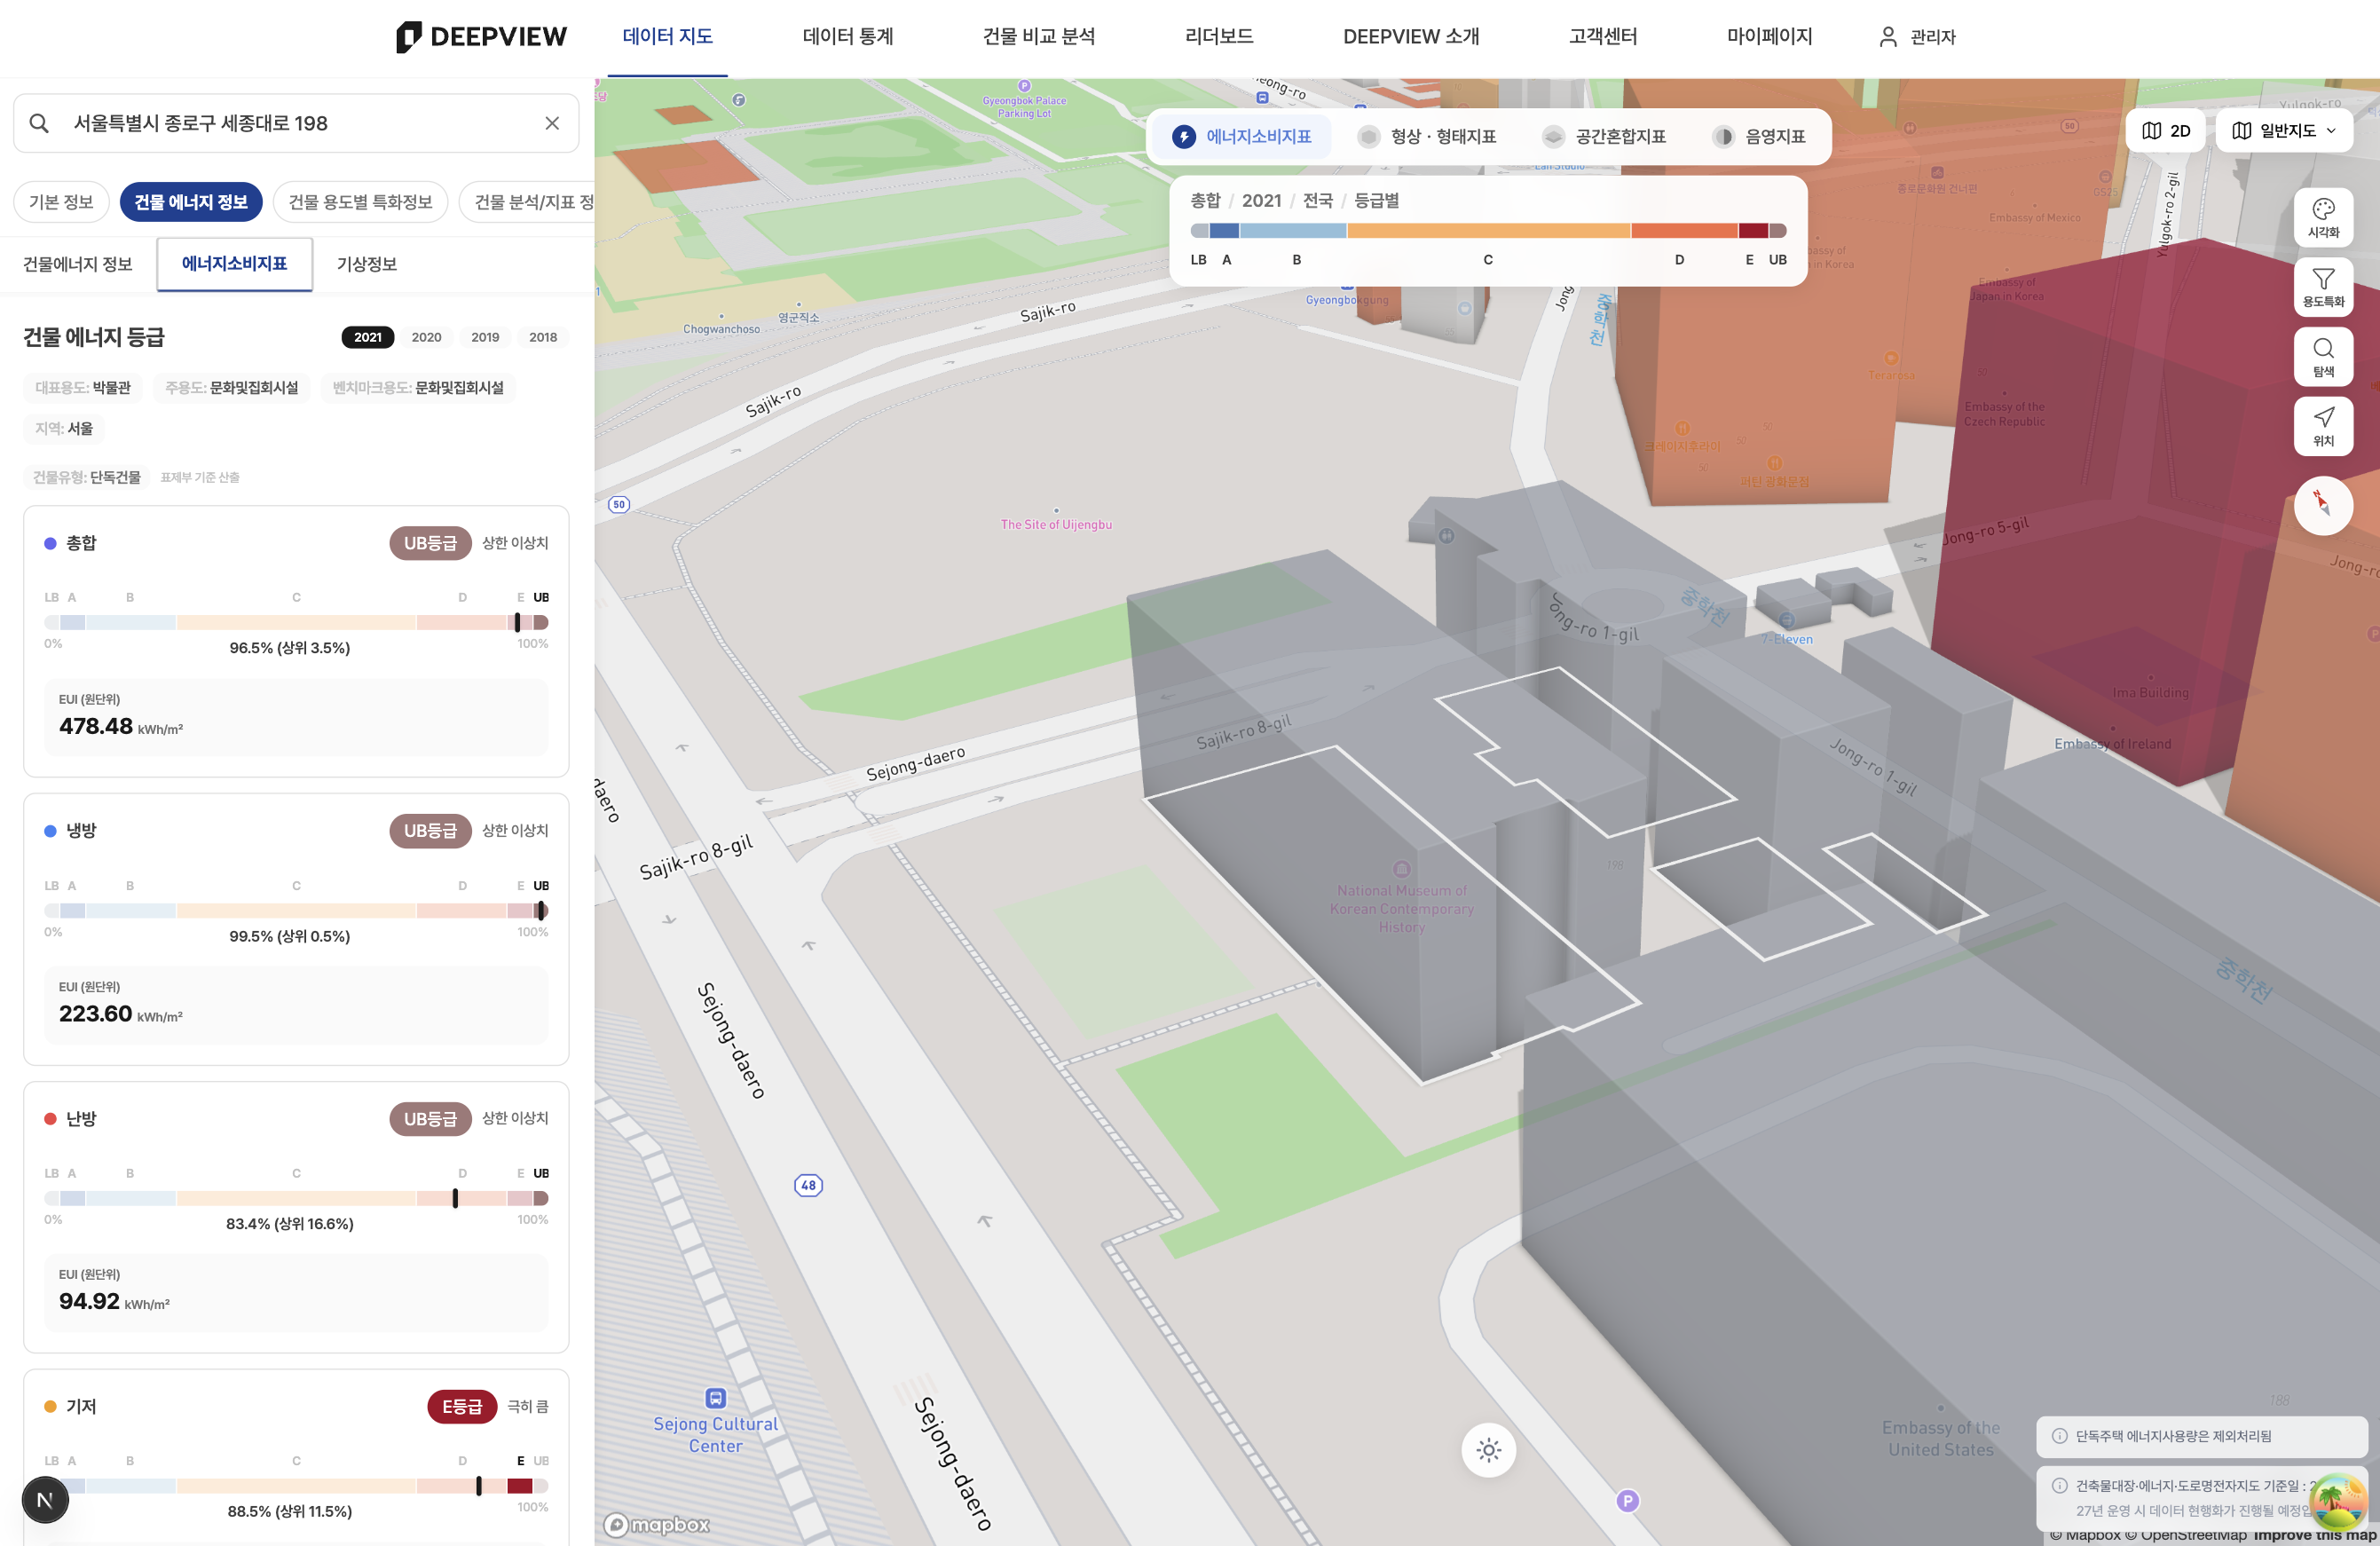Open the 고객센터 menu
This screenshot has height=1546, width=2380.
coord(1603,37)
